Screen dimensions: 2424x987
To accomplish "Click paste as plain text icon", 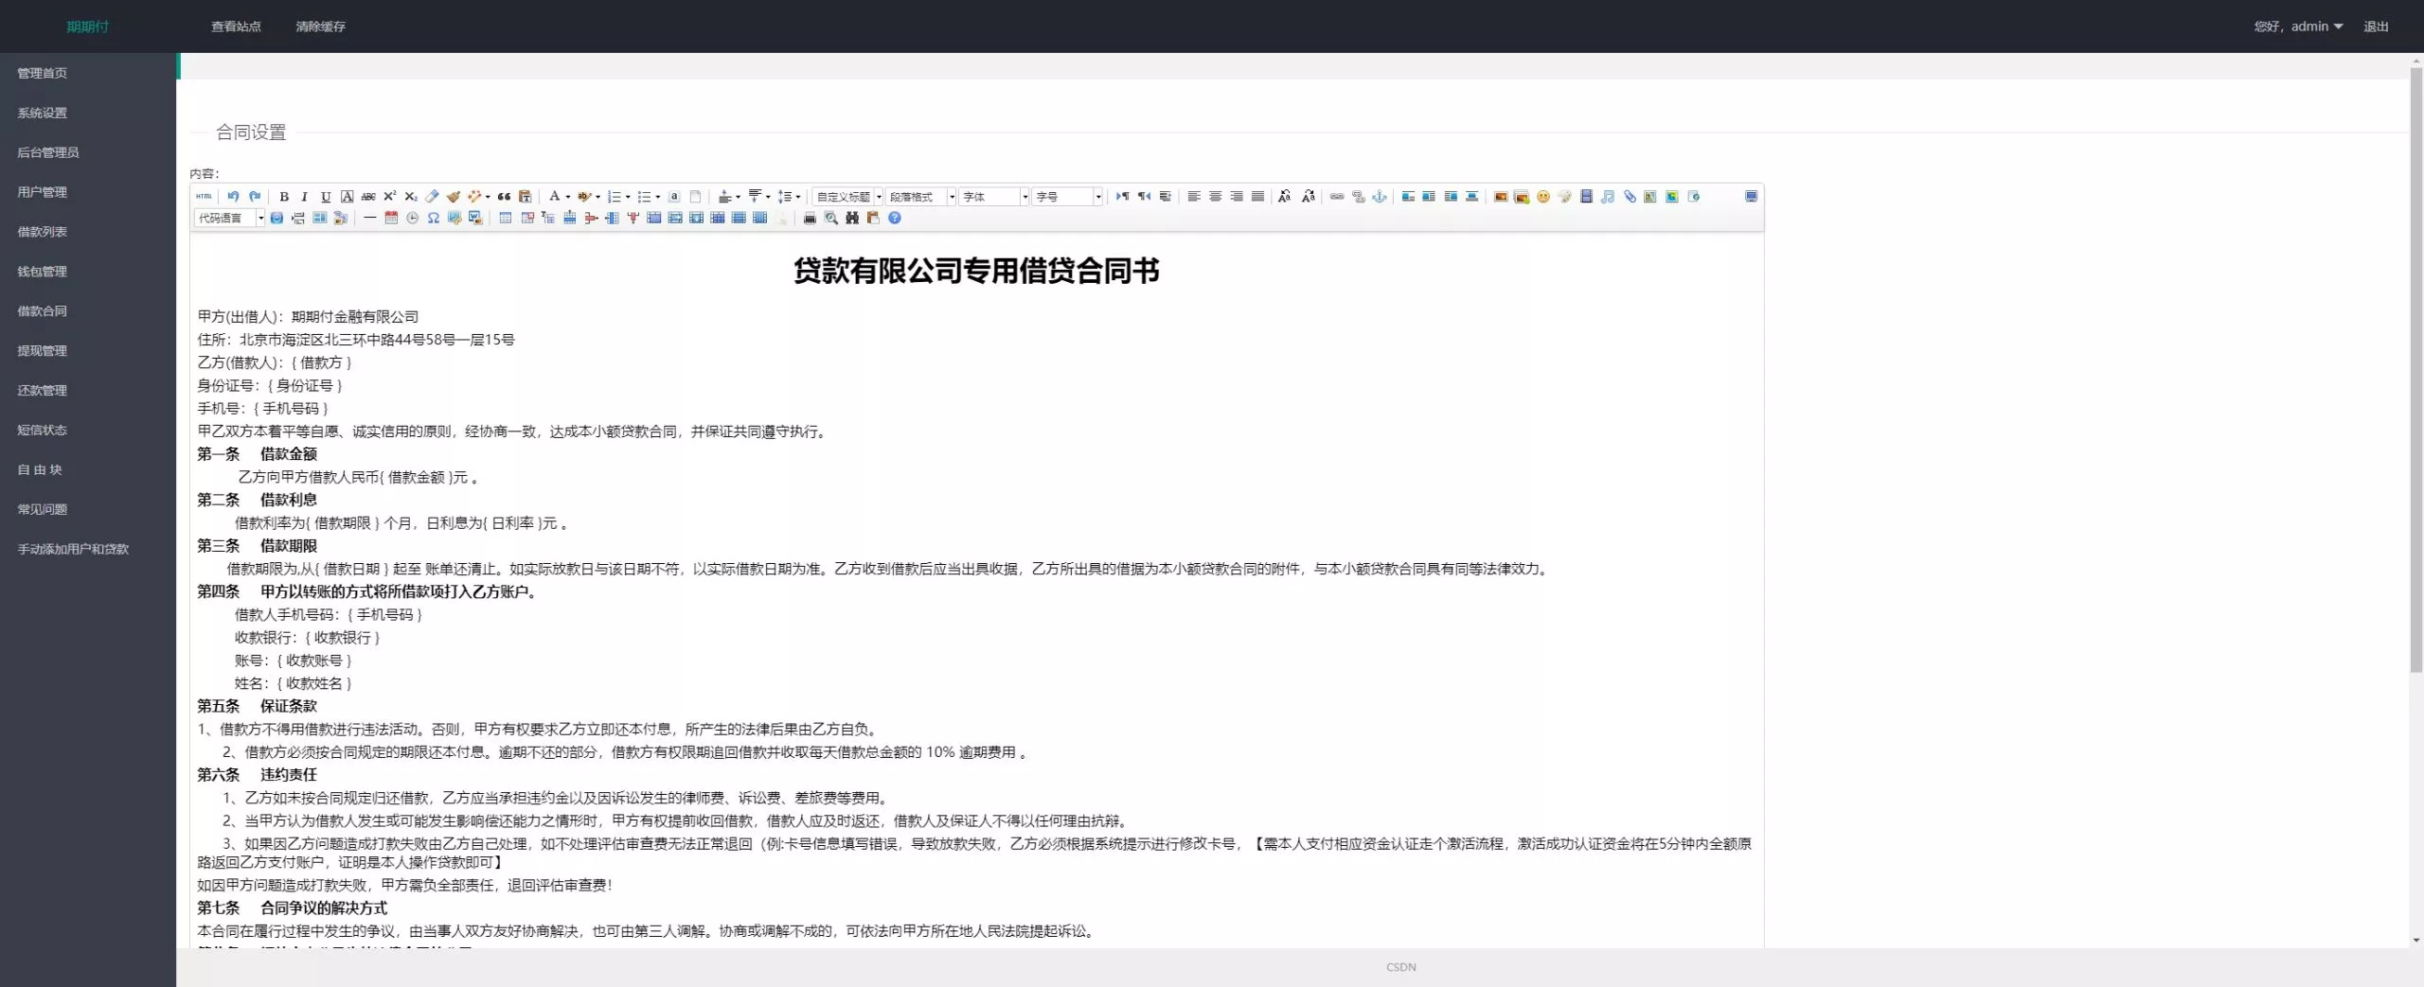I will (x=526, y=197).
